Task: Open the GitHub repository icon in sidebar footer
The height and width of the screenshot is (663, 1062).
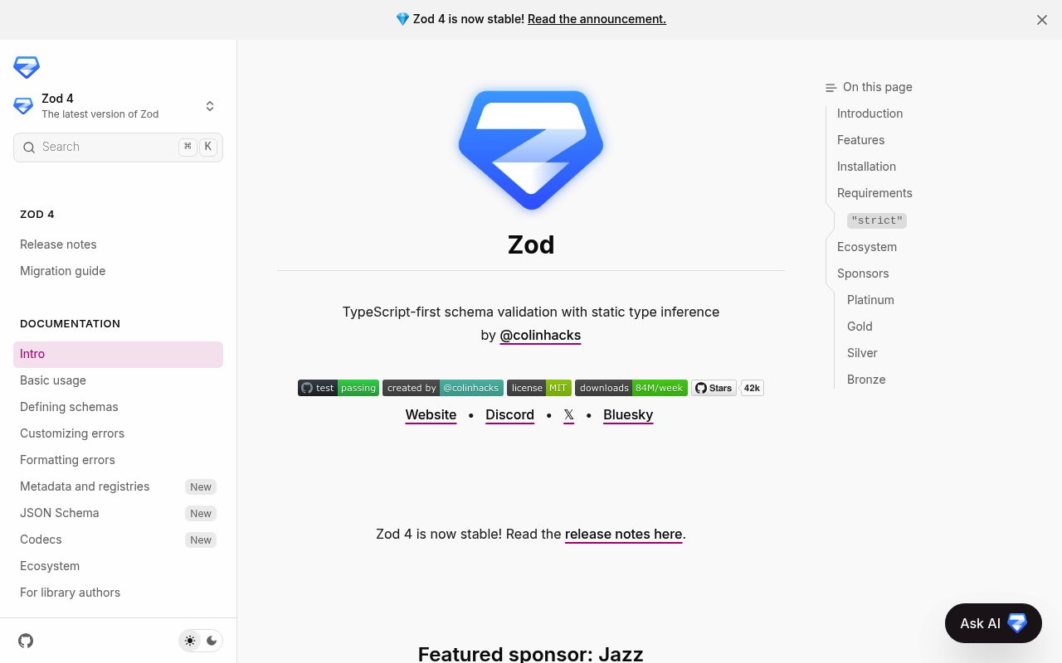Action: (26, 641)
